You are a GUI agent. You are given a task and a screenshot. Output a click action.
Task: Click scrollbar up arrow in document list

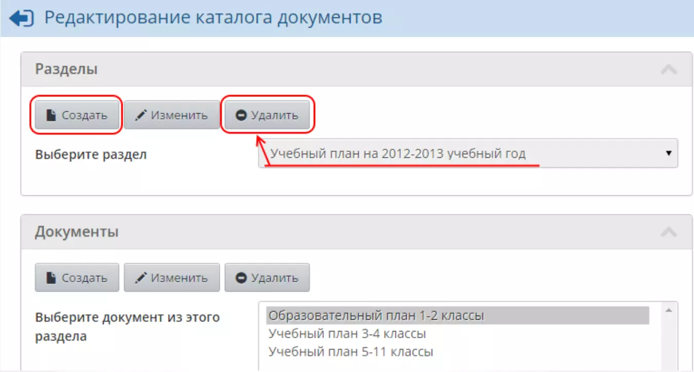(668, 309)
